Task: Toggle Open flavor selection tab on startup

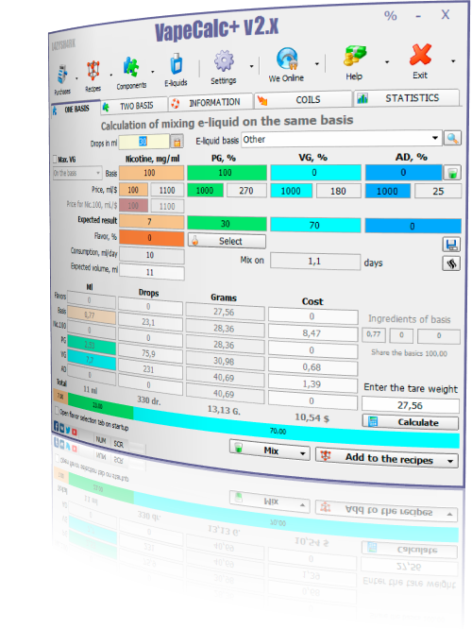Action: (57, 411)
